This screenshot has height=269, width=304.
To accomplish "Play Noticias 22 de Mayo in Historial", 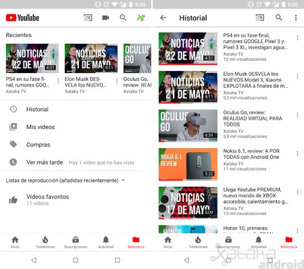I will pyautogui.click(x=188, y=49).
